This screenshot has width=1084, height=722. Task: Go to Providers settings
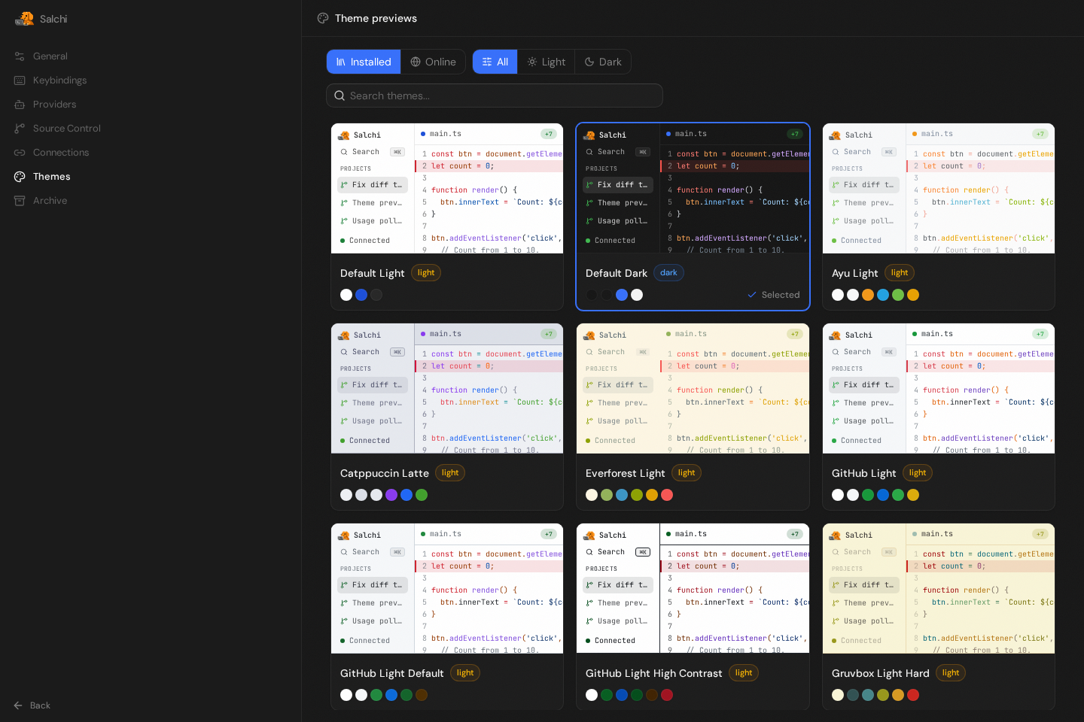coord(151,105)
